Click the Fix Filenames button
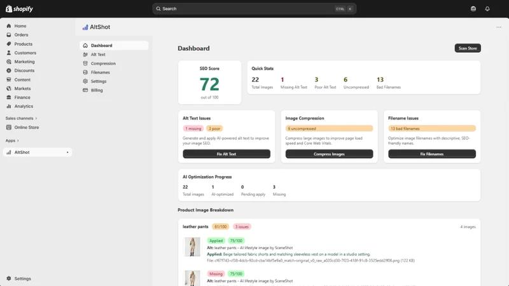 point(432,154)
